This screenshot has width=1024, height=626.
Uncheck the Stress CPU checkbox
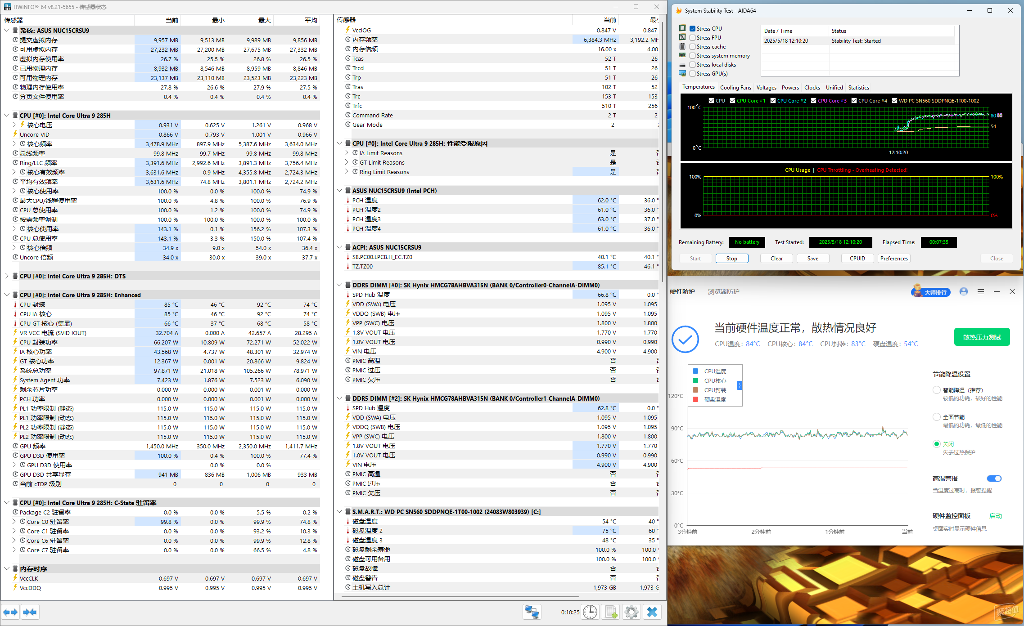(x=693, y=28)
